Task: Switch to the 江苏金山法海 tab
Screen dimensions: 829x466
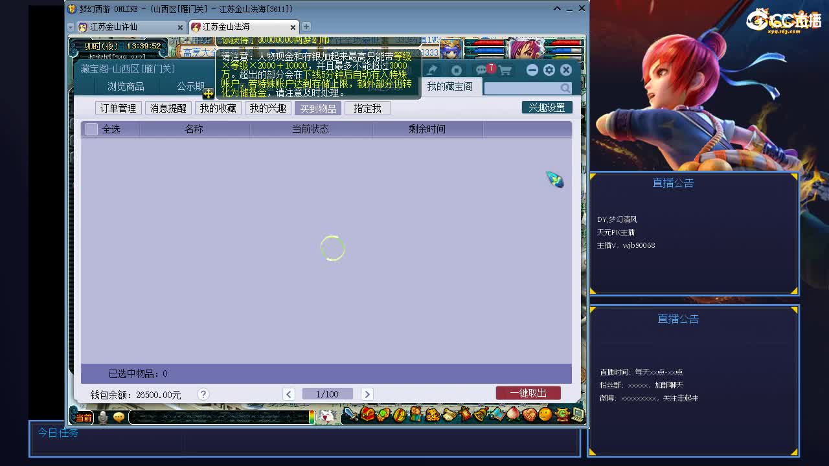Action: [244, 27]
